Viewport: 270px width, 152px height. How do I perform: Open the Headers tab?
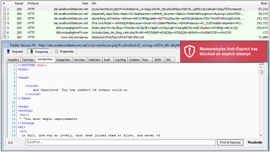pos(13,60)
